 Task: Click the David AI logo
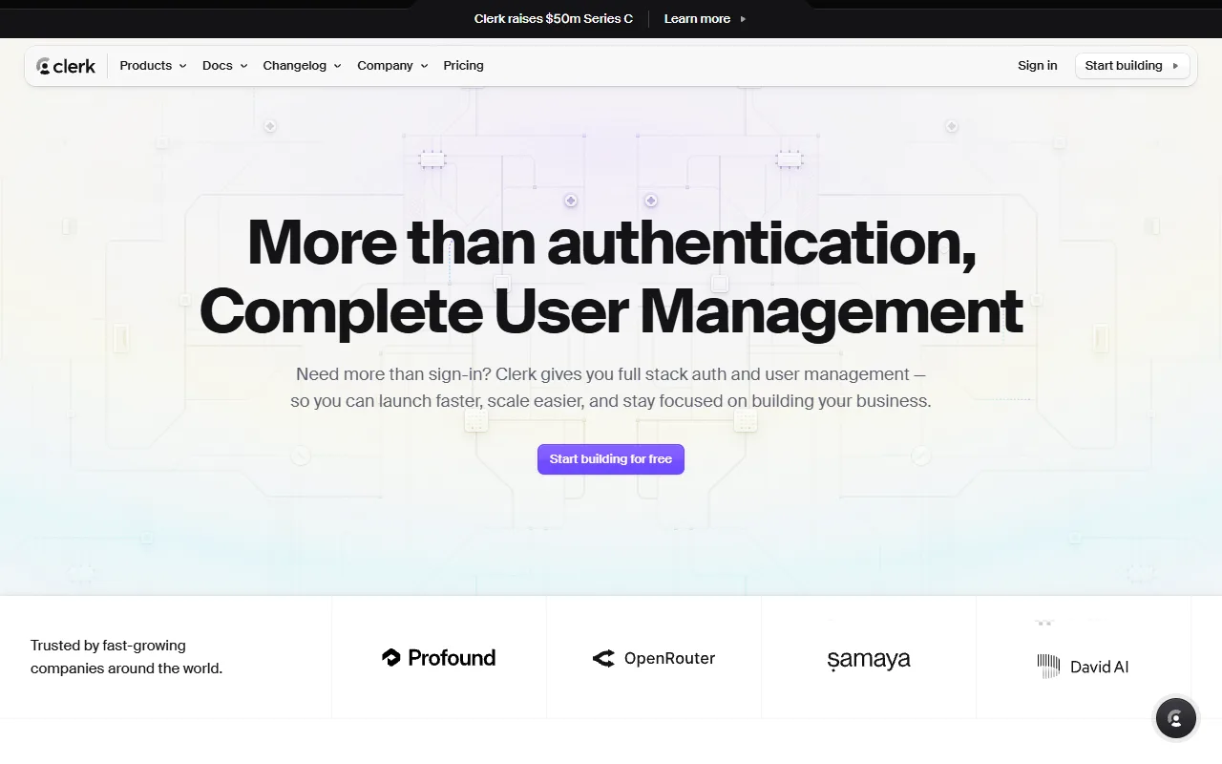tap(1083, 666)
